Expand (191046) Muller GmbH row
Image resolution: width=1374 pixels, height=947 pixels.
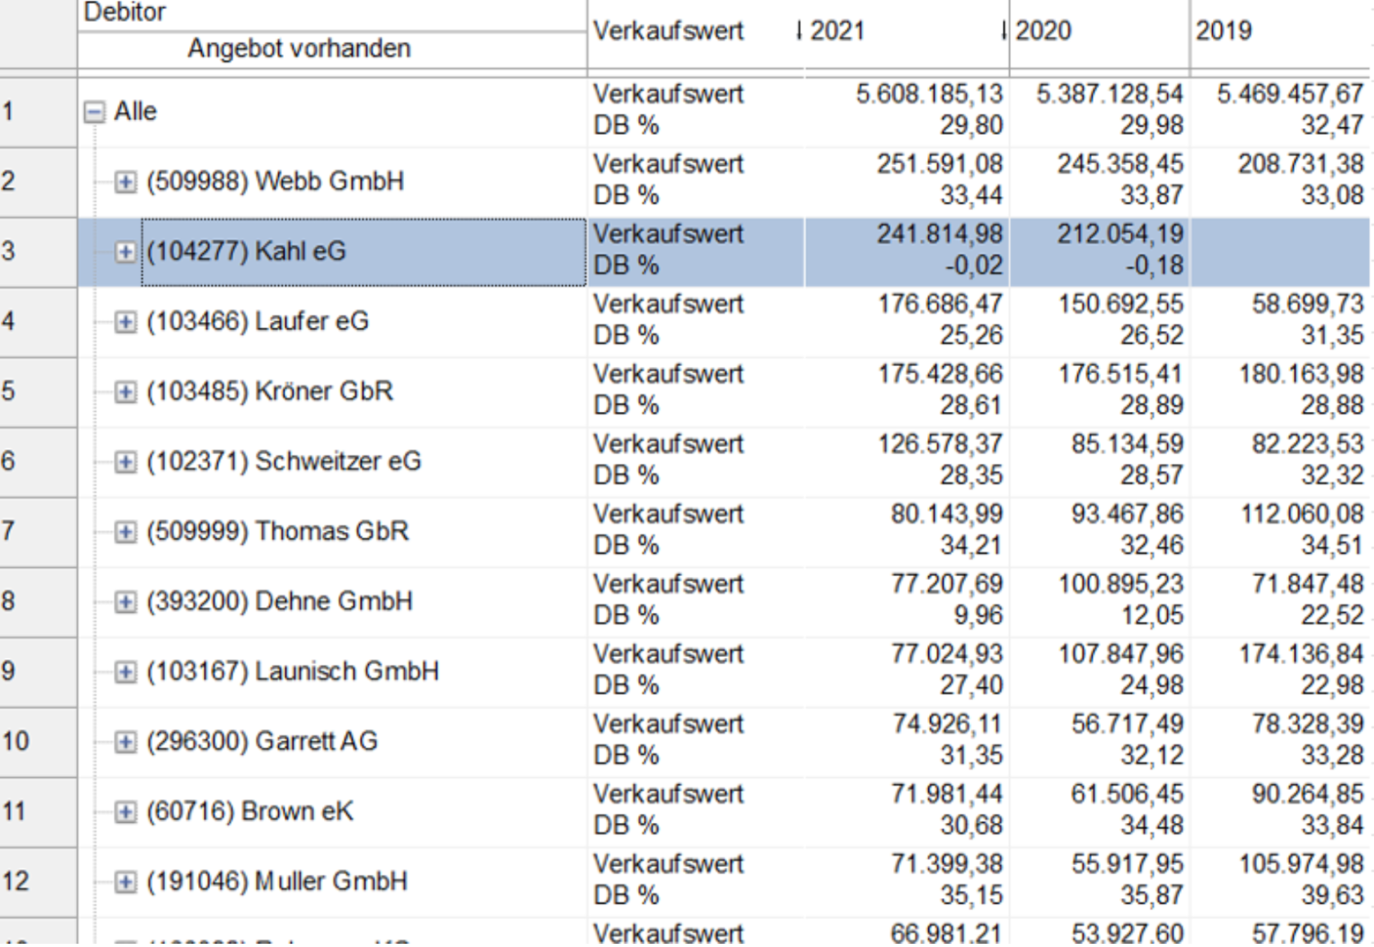click(125, 882)
